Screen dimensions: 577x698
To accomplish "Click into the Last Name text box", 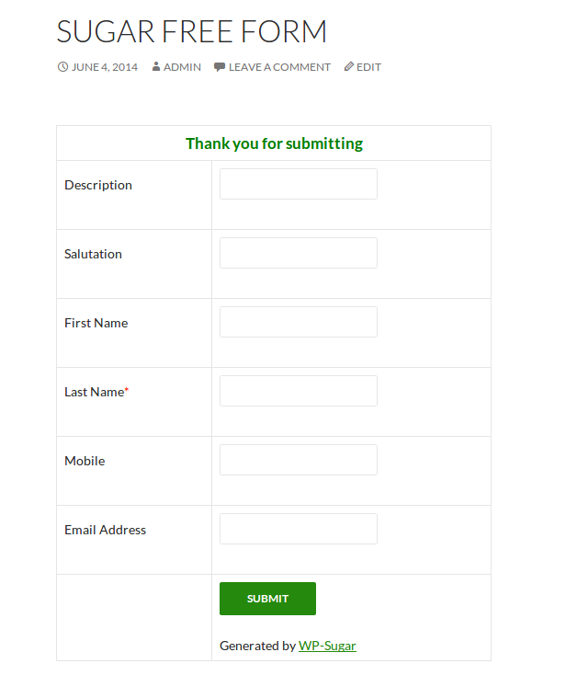I will tap(299, 391).
